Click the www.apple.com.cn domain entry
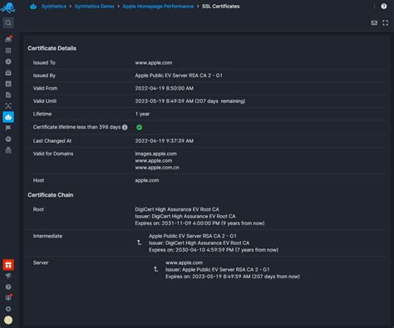 click(157, 168)
